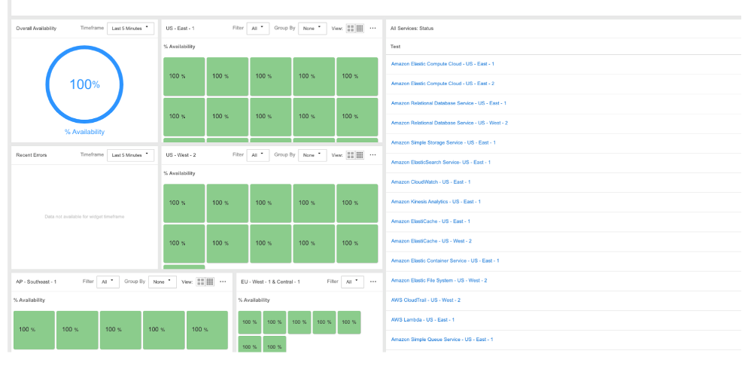This screenshot has width=742, height=366.
Task: Open Amazon Kinesis Analytics - US - East - 1
Action: pos(436,202)
